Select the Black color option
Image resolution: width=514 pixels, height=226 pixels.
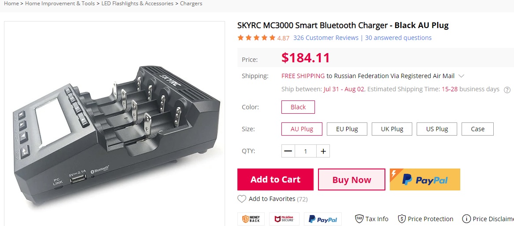[x=298, y=107]
